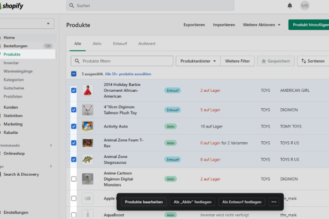Focus the top Suchen search field
The height and width of the screenshot is (219, 329).
pos(150,6)
